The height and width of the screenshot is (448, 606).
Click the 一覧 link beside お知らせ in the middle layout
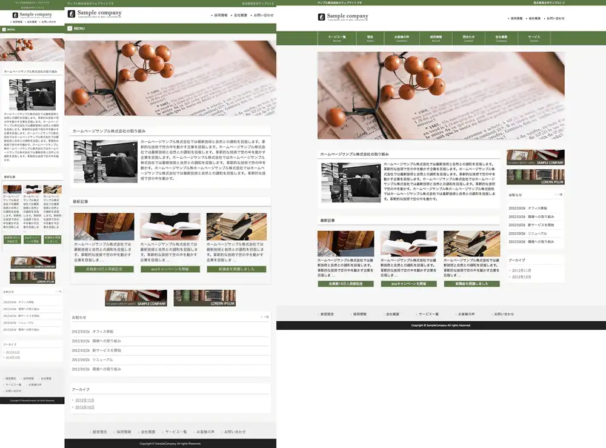click(264, 317)
